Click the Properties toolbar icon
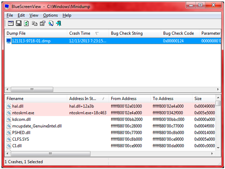 click(x=43, y=24)
